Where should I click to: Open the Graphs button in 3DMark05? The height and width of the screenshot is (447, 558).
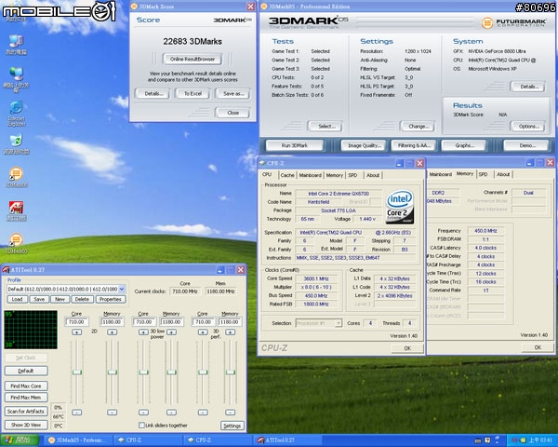point(464,145)
